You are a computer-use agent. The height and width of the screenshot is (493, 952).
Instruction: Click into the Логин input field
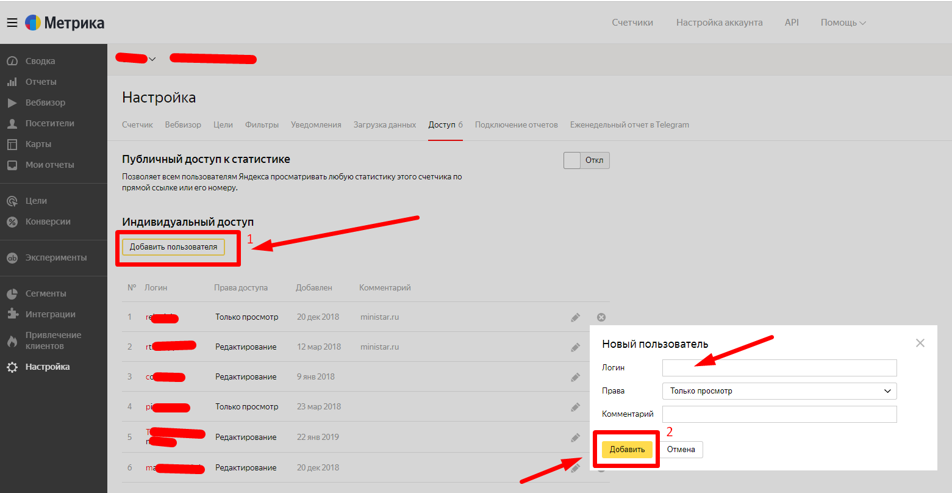[x=779, y=368]
